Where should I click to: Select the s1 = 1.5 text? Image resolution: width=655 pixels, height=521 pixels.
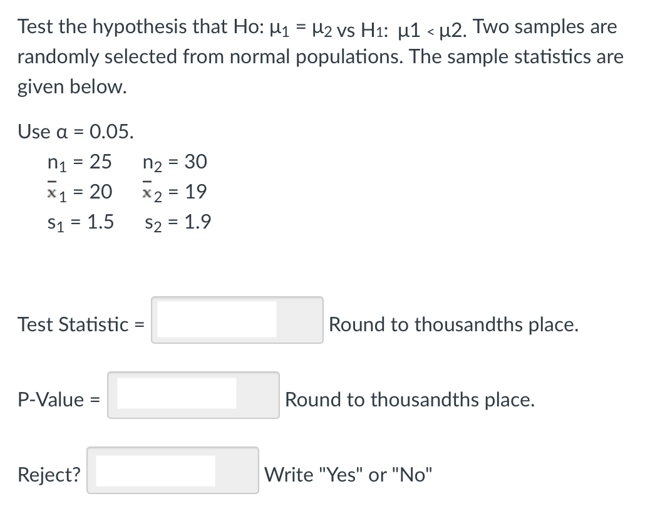pos(80,221)
